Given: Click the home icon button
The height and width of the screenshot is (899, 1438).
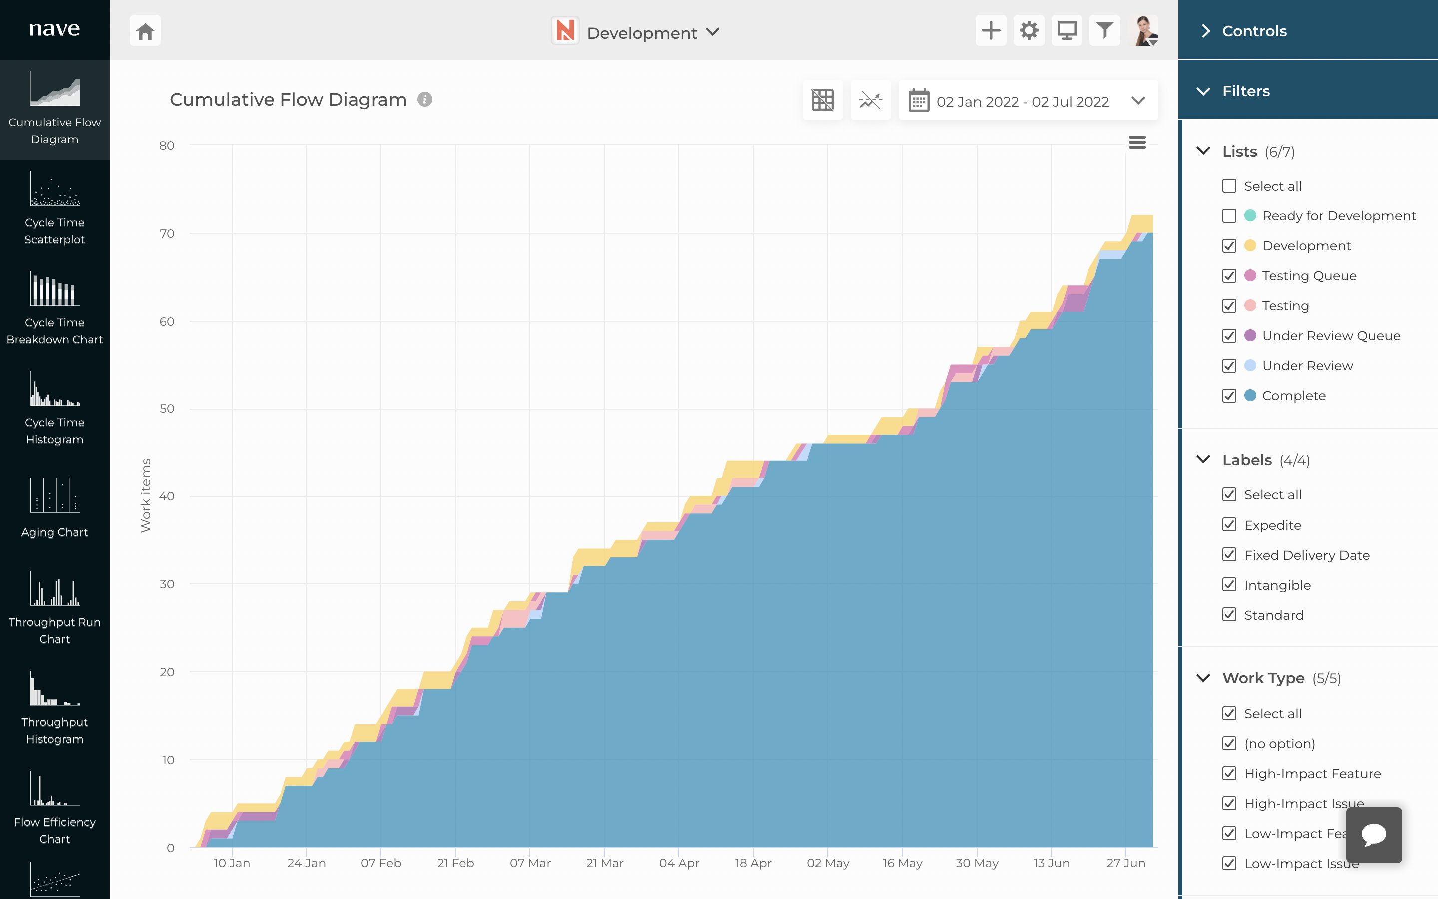Looking at the screenshot, I should click(x=145, y=31).
